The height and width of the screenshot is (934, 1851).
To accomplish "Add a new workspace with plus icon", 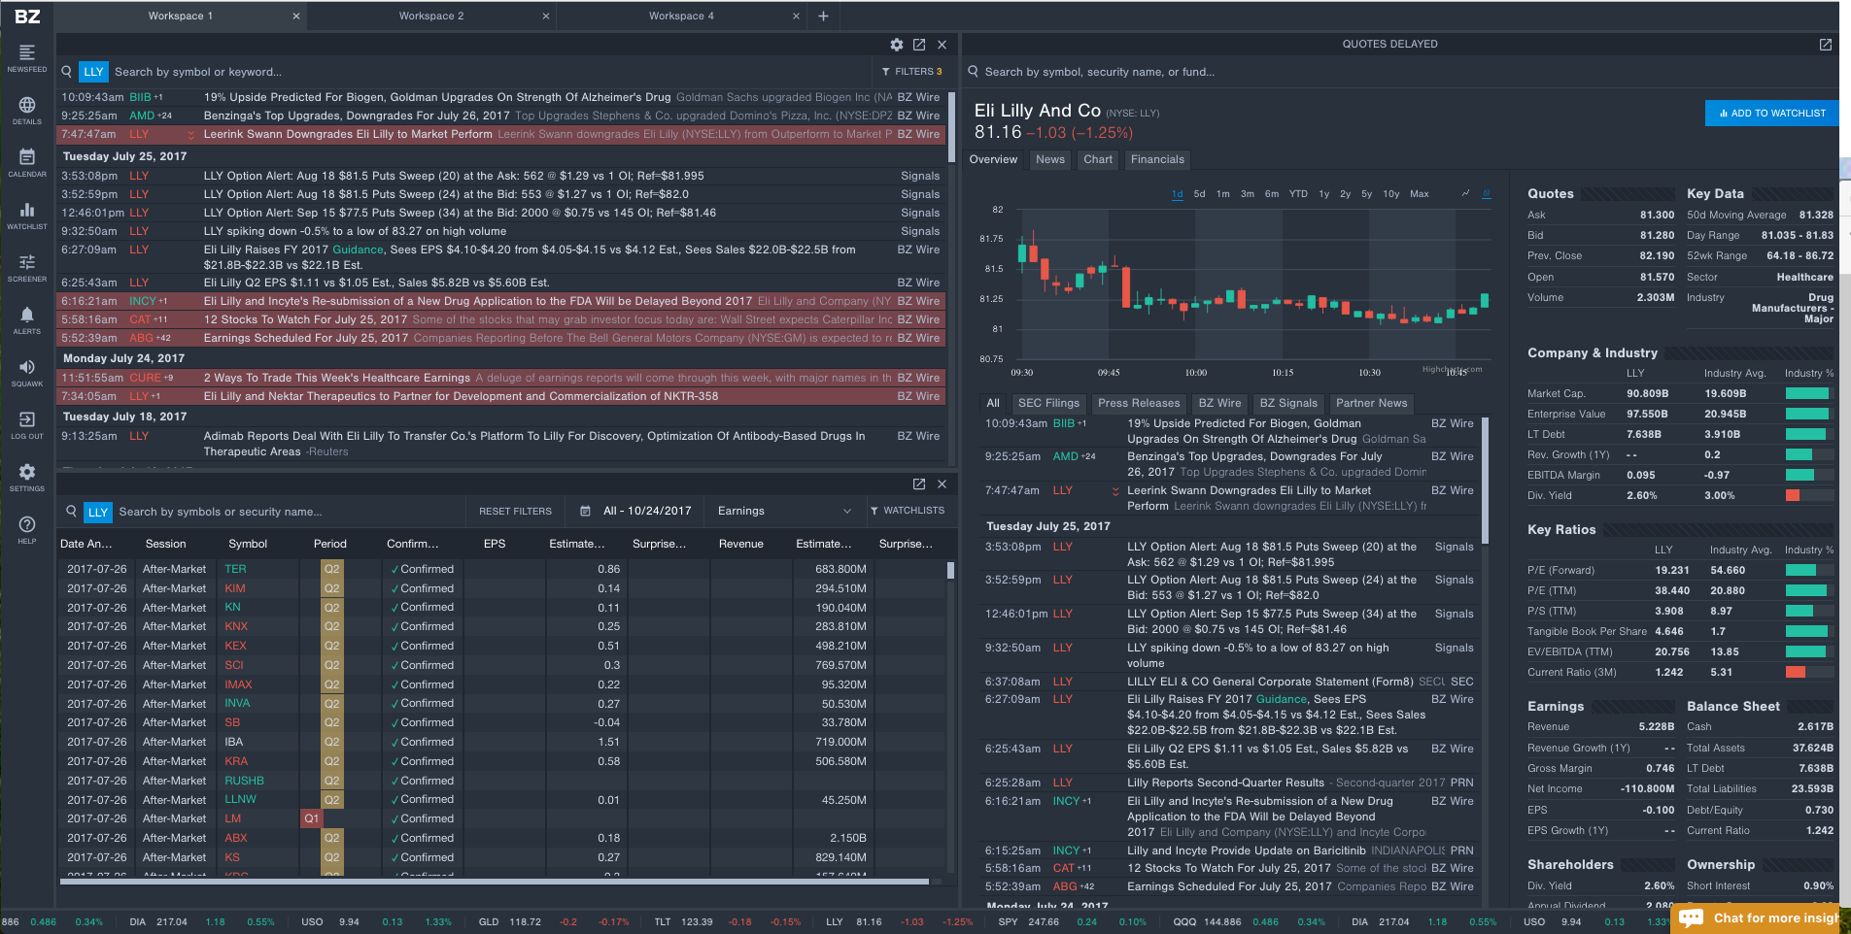I will coord(823,16).
